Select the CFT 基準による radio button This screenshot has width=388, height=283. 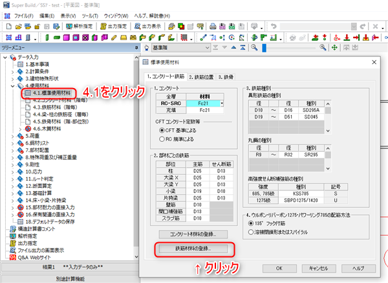coord(161,130)
